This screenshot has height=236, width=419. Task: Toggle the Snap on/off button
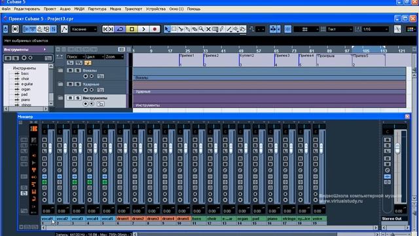(288, 29)
